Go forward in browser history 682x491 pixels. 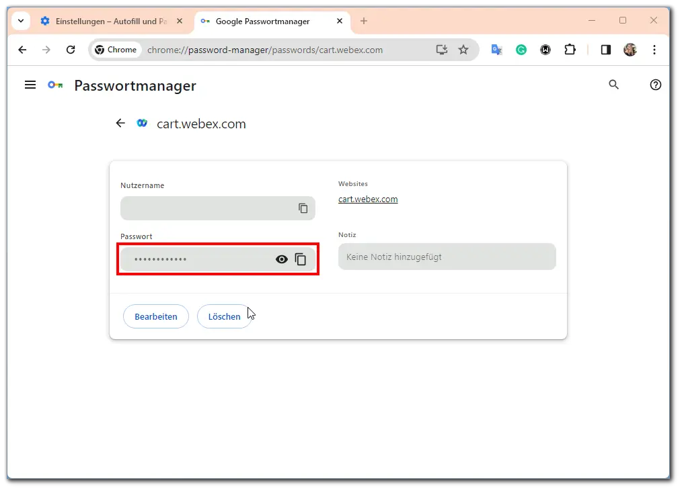(46, 50)
